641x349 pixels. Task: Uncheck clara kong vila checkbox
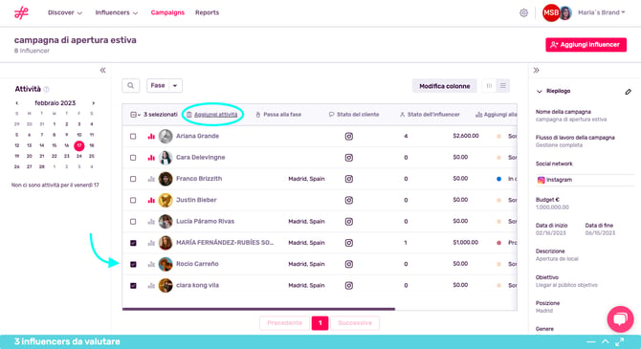click(133, 286)
